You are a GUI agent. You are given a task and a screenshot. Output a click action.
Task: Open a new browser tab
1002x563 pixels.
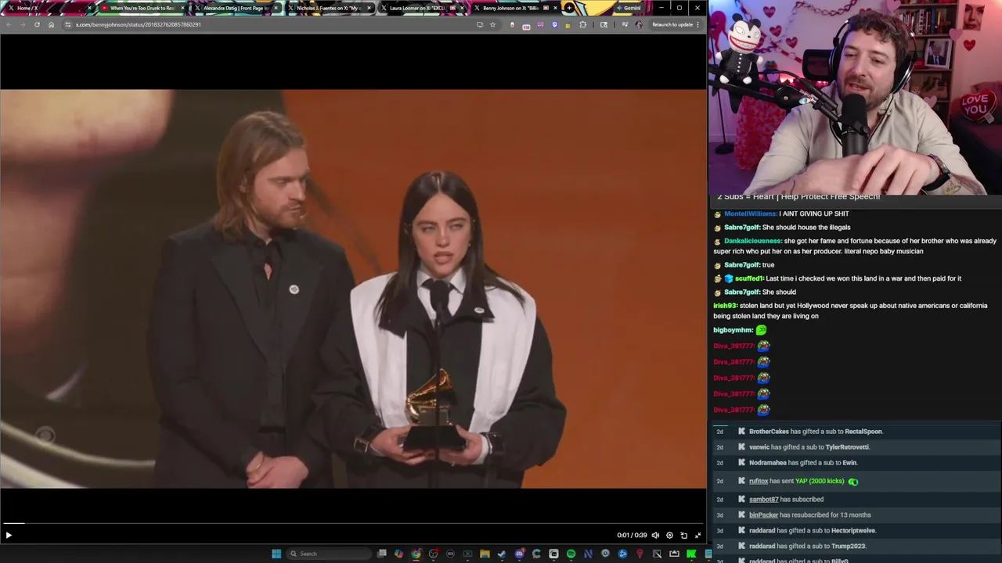569,8
